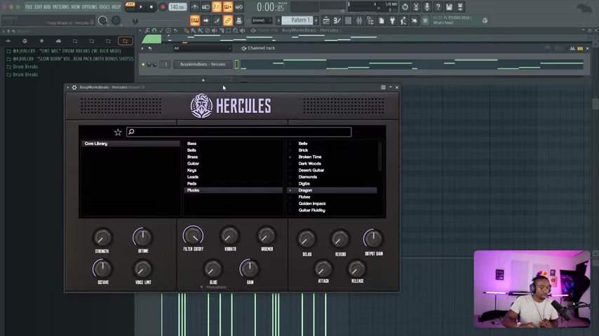This screenshot has width=599, height=336.
Task: Click the undo history circular arrow icon
Action: click(405, 6)
